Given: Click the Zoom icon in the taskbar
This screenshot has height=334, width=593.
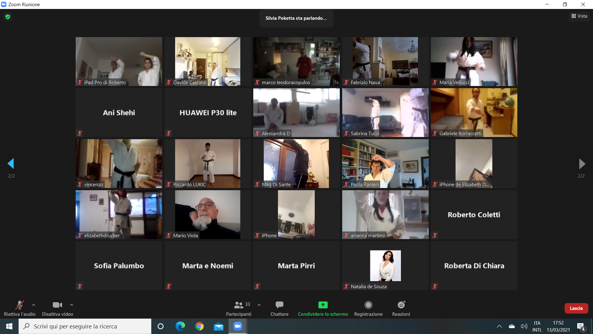Looking at the screenshot, I should pos(238,326).
